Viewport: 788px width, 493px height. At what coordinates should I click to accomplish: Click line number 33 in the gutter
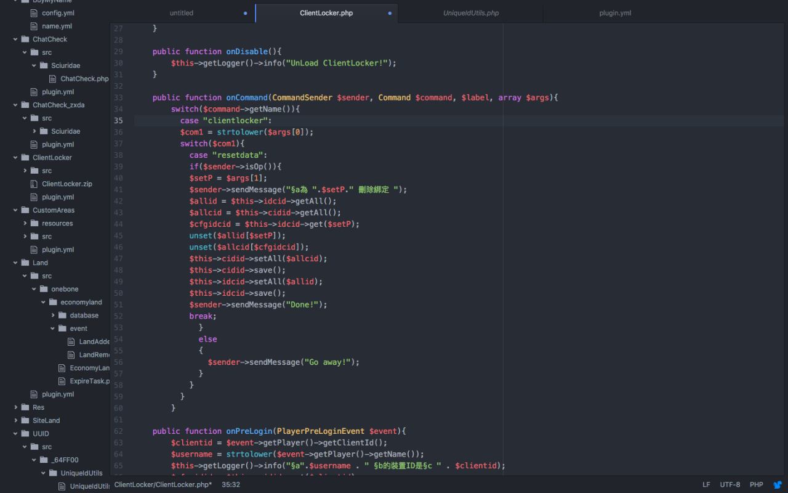pyautogui.click(x=118, y=97)
